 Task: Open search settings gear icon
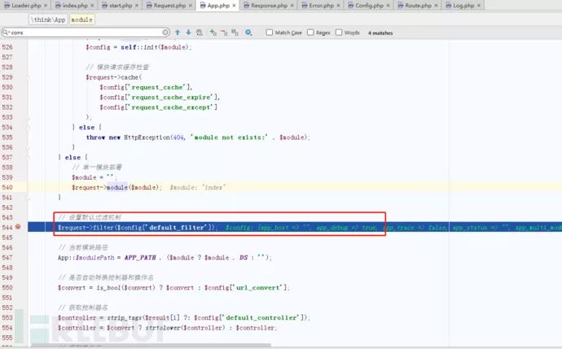pos(248,33)
